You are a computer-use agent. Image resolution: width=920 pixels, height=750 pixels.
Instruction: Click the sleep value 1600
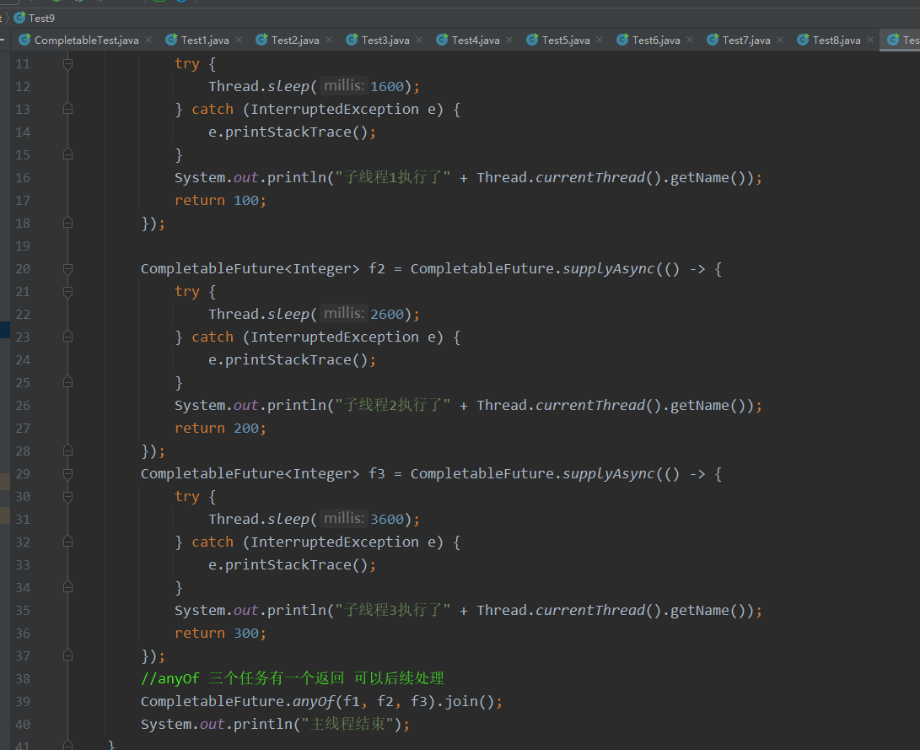point(387,86)
